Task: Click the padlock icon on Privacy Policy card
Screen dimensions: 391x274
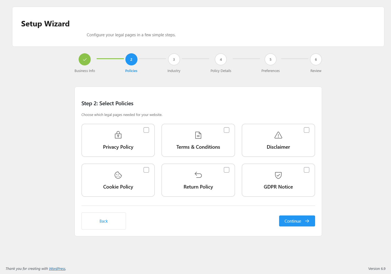Action: tap(118, 135)
